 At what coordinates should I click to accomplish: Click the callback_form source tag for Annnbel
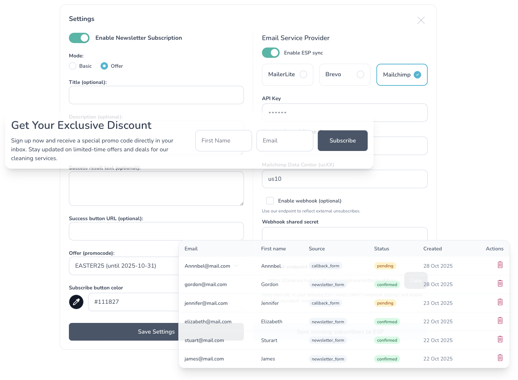325,266
